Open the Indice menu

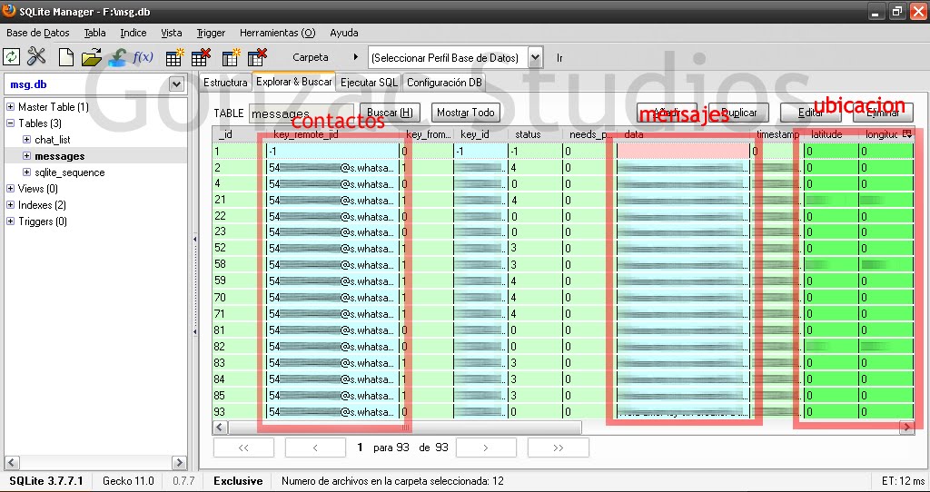pos(134,33)
